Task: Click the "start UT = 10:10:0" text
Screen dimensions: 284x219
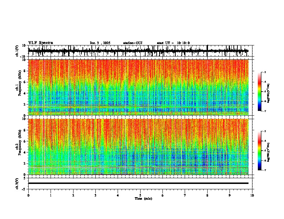Action: [173, 43]
